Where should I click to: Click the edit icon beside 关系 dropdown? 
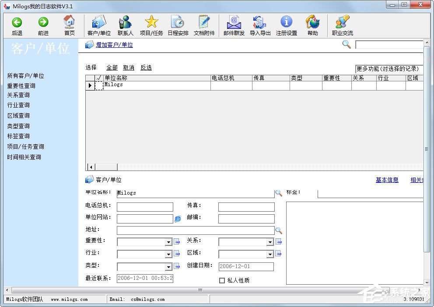[x=278, y=242]
